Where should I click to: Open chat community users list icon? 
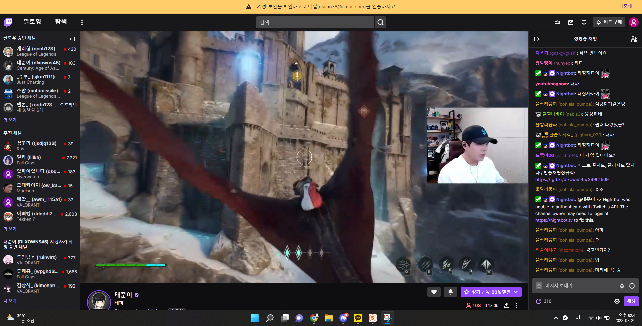click(634, 39)
